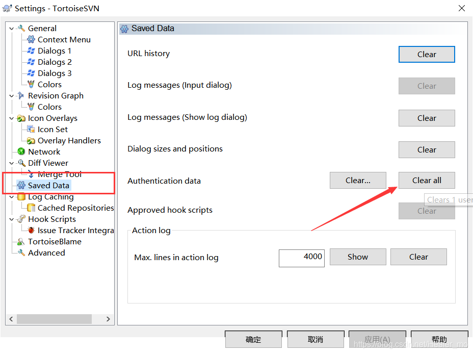Screen dimensions: 473x354
Task: Click the Overlay Handlers icon
Action: point(31,141)
